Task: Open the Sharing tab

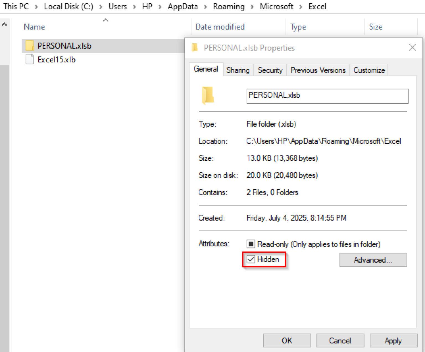Action: coord(238,70)
